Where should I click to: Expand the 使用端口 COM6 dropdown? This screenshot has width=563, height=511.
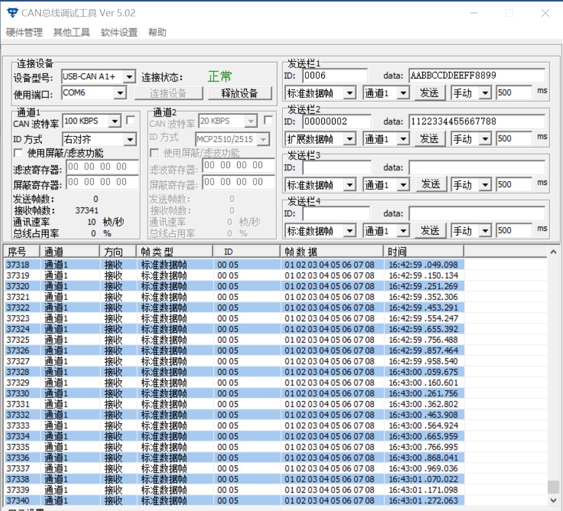[x=120, y=93]
